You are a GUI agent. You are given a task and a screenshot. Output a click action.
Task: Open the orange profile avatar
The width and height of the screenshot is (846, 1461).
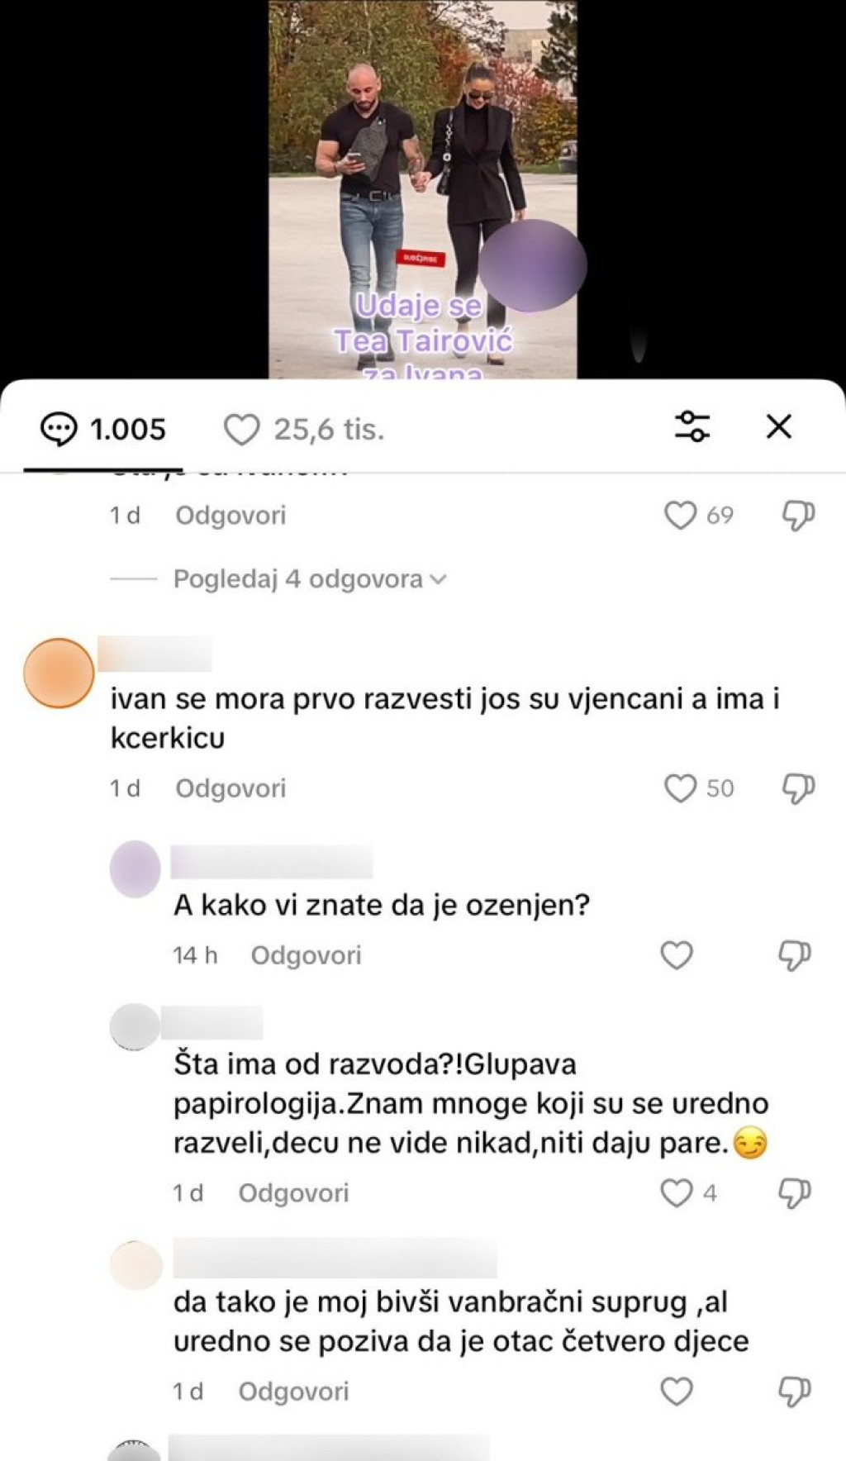coord(59,673)
